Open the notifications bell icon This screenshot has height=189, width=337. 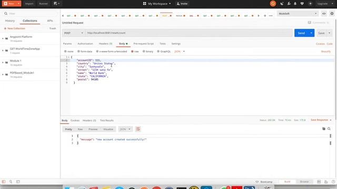[x=295, y=4]
